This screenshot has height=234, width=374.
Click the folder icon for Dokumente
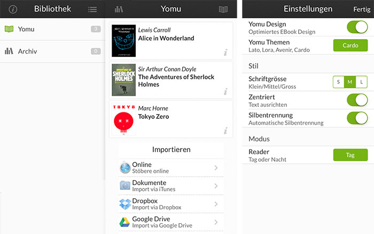point(125,185)
